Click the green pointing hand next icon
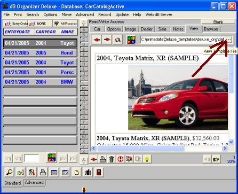This screenshot has width=238, height=194. coord(216,159)
